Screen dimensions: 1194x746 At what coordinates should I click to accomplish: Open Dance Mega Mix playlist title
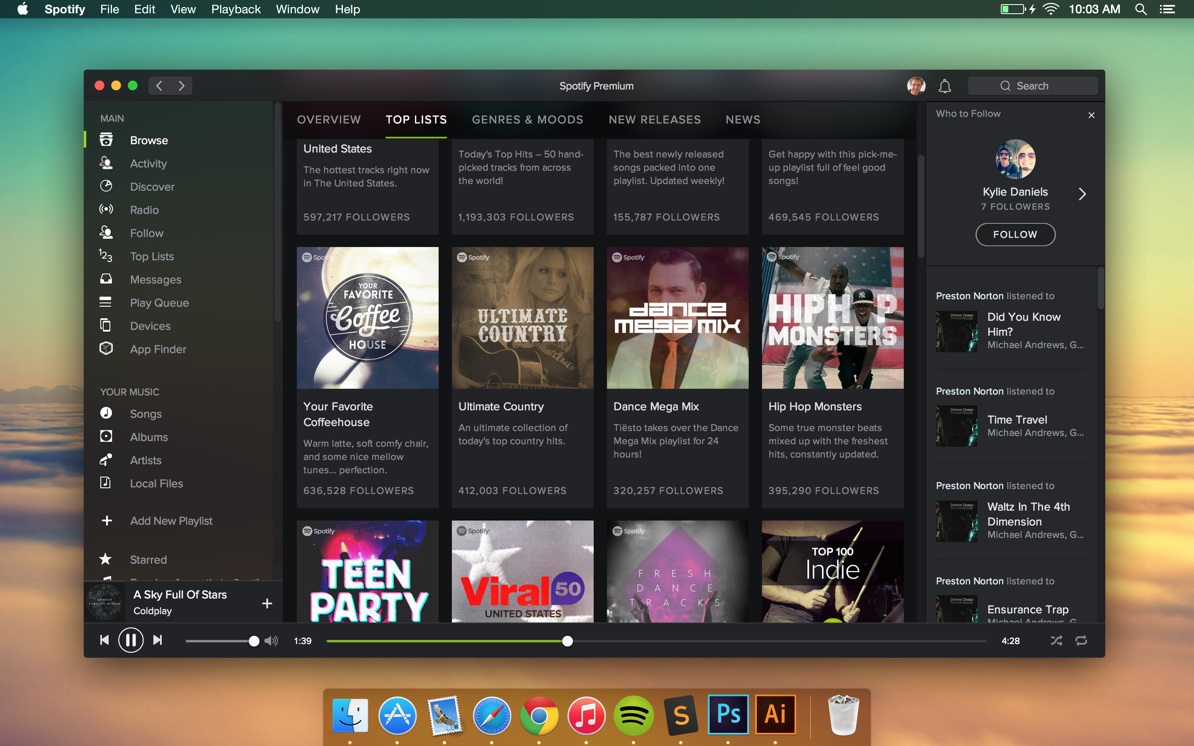pyautogui.click(x=656, y=406)
